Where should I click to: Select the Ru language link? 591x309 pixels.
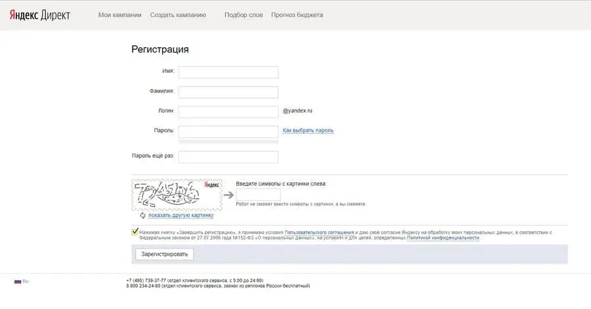click(x=25, y=281)
